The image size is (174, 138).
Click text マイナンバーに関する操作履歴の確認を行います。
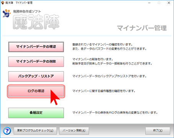104,91
